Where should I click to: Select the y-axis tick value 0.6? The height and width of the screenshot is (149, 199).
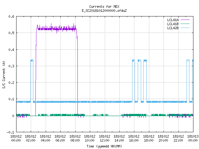pyautogui.click(x=11, y=16)
